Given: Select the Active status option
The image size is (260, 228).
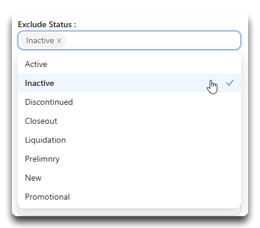Looking at the screenshot, I should (129, 64).
